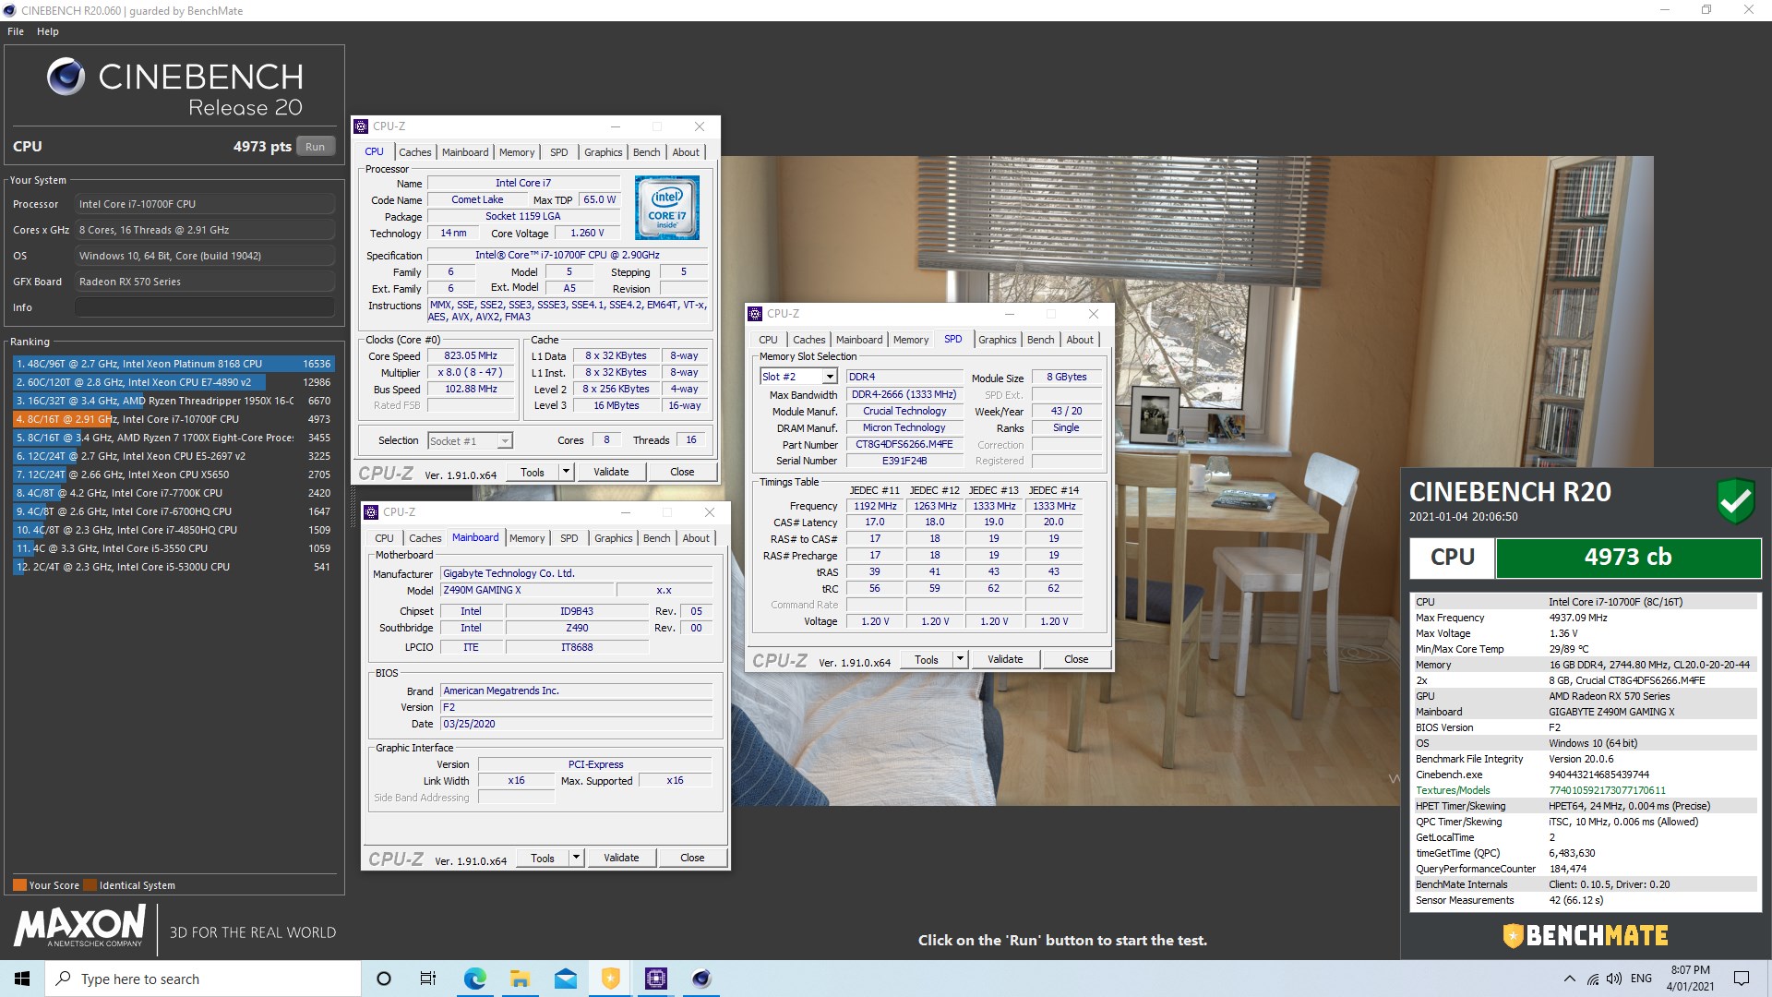Switch to CPU-Z taskbar icon

tap(656, 979)
